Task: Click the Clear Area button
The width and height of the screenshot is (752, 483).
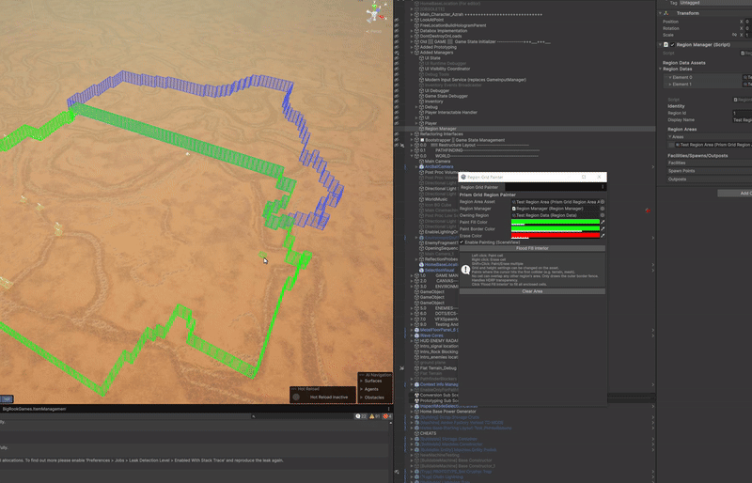Action: point(532,291)
